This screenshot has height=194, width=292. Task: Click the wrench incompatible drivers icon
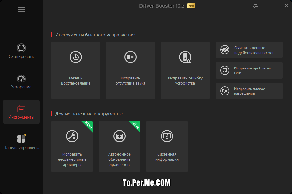point(72,136)
